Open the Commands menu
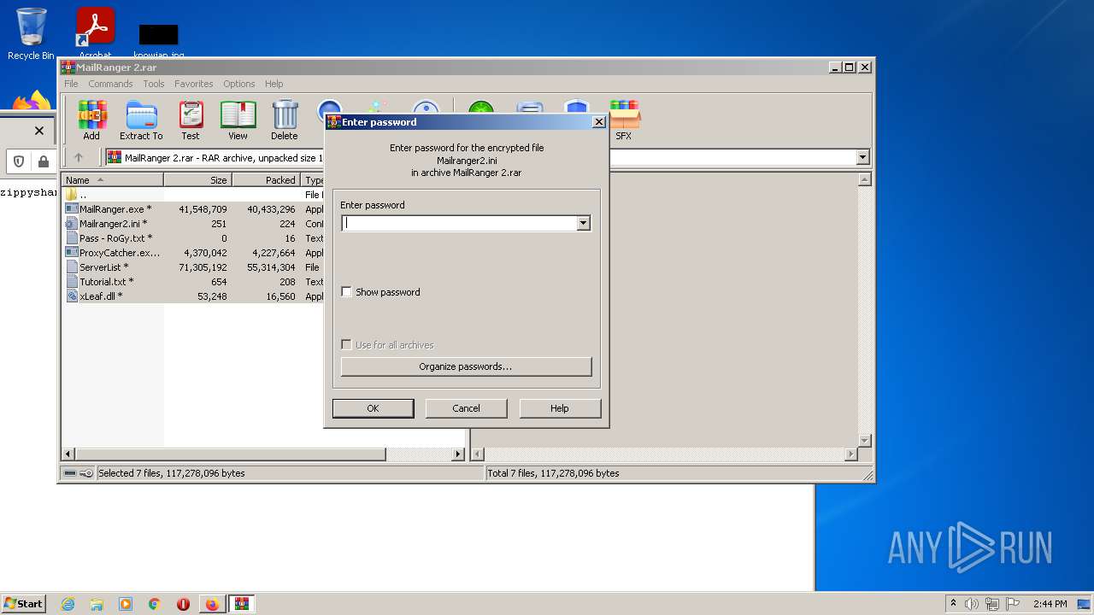Screen dimensions: 1094x615 click(110, 84)
